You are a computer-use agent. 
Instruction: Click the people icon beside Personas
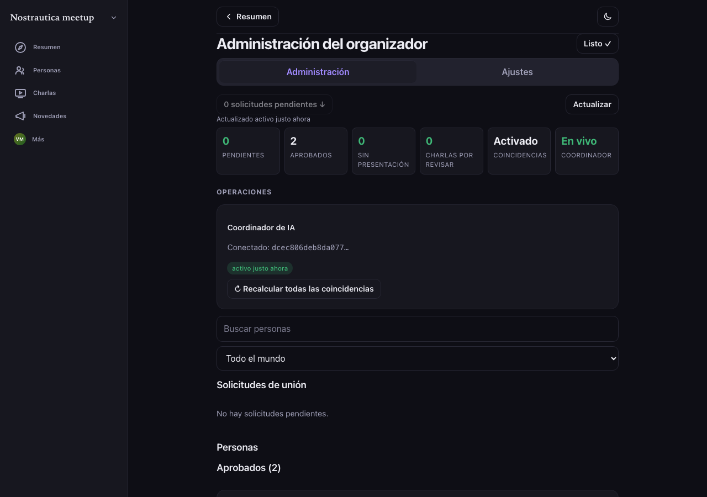coord(20,71)
